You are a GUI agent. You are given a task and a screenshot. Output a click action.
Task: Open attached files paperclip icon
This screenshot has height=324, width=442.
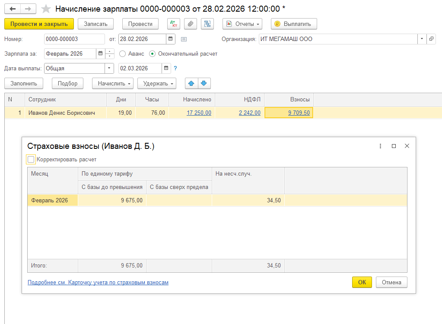point(190,24)
